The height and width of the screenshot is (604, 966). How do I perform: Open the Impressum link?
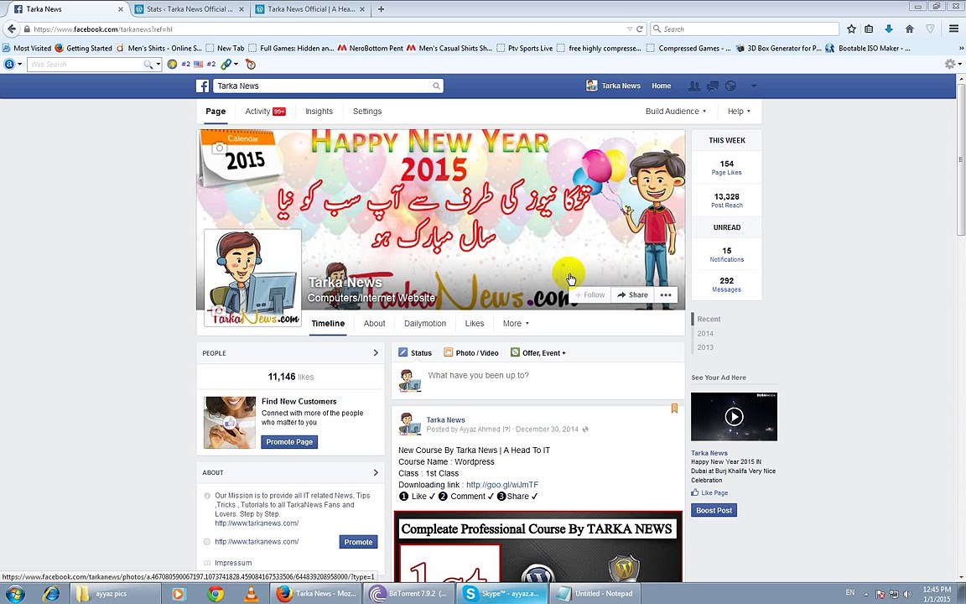[233, 563]
